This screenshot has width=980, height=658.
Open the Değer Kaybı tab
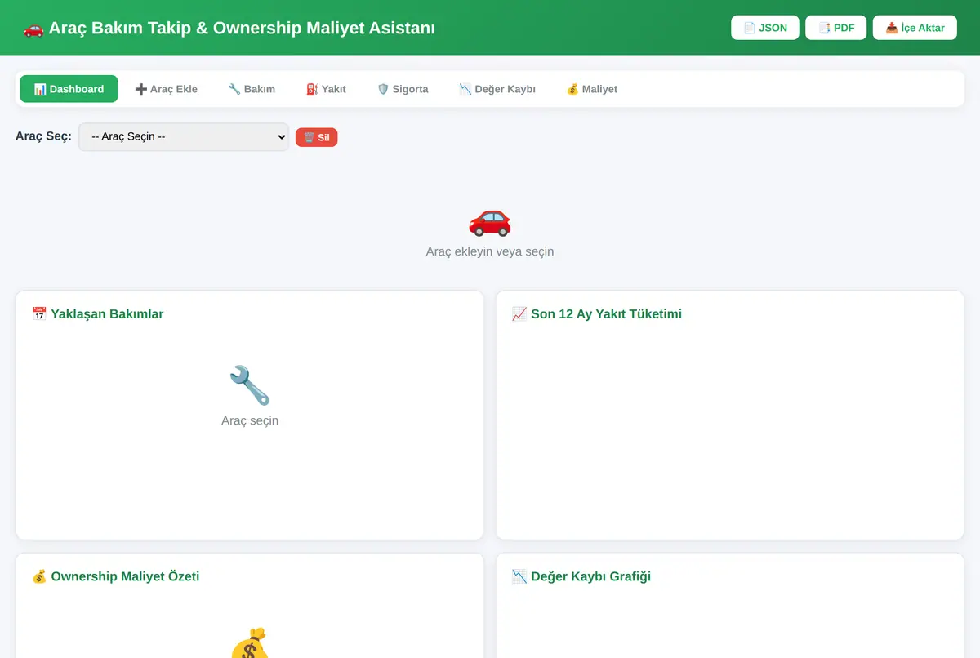(497, 89)
